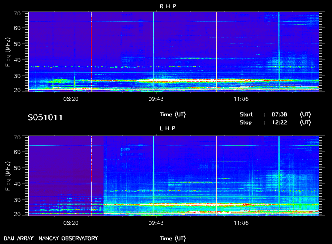The width and height of the screenshot is (332, 244).
Task: Click the 08:20 time tick under LHP panel
Action: coord(71,223)
